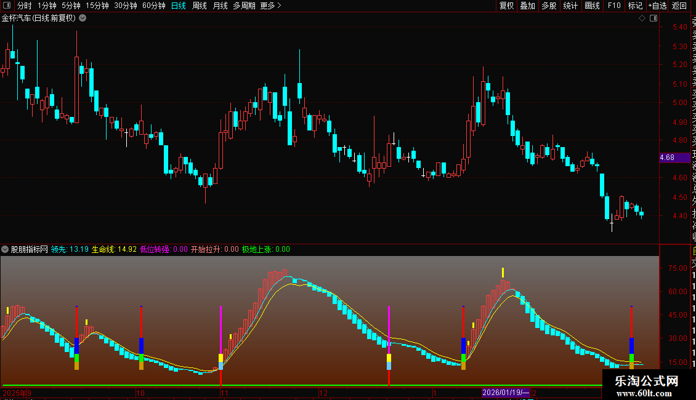This screenshot has height=400, width=696.
Task: Click the 2026/01/19 date marker on time axis
Action: 506,393
